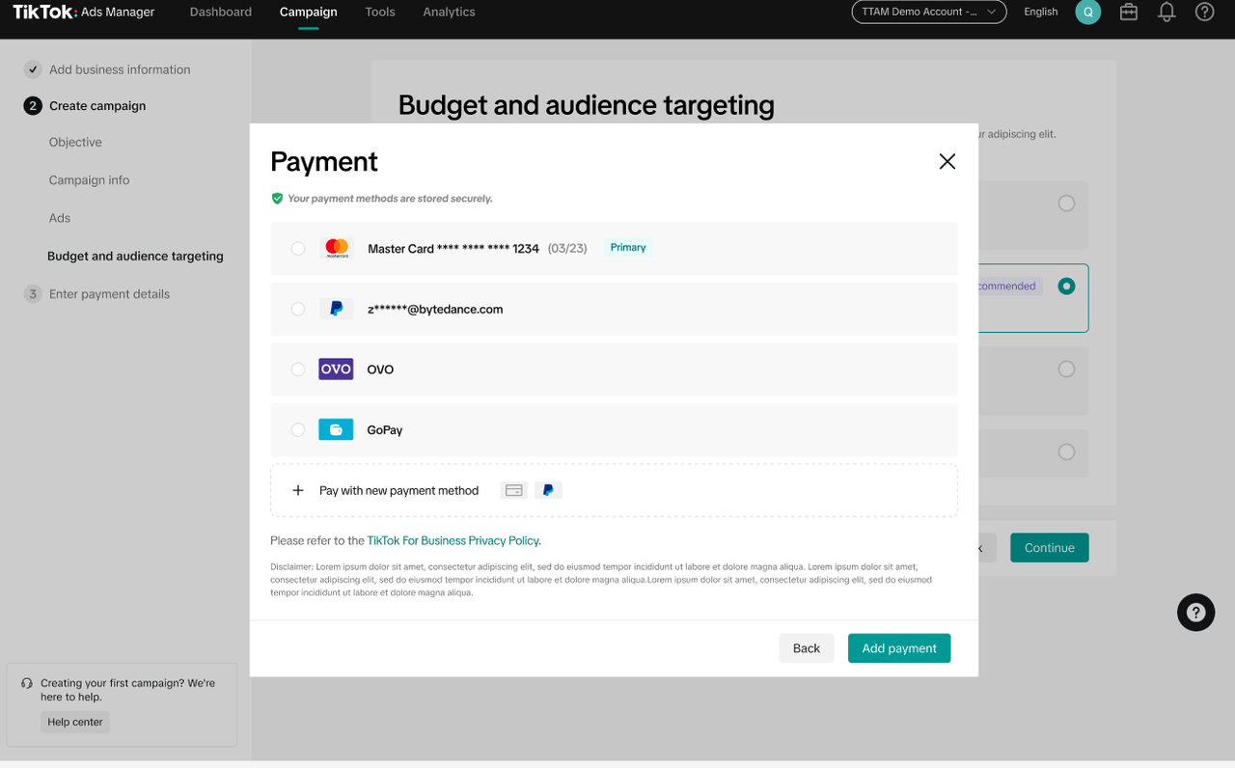
Task: Select the Master Card radio button
Action: pyautogui.click(x=298, y=248)
